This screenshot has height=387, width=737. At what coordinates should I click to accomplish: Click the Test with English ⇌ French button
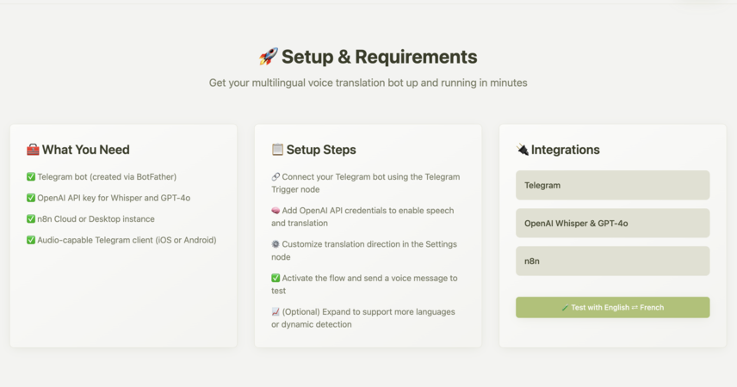(612, 307)
